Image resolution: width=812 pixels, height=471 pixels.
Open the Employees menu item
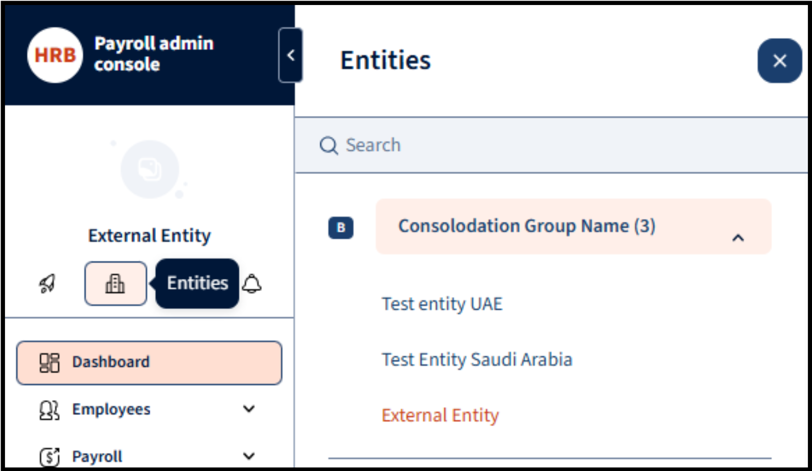pos(112,409)
